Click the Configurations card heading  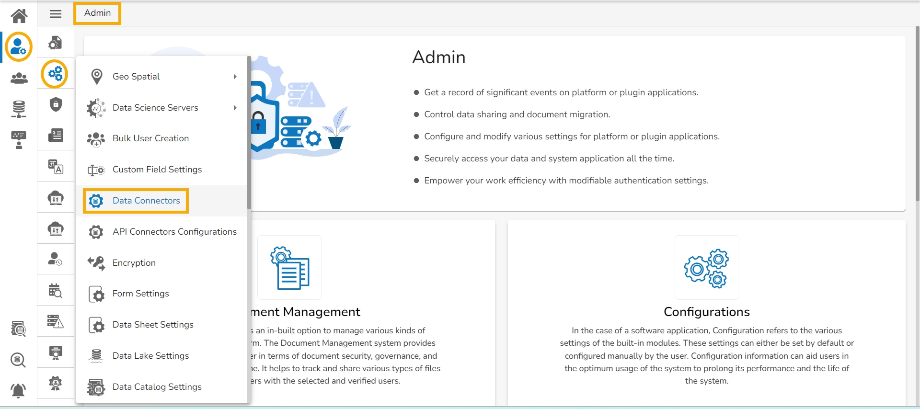pyautogui.click(x=707, y=312)
